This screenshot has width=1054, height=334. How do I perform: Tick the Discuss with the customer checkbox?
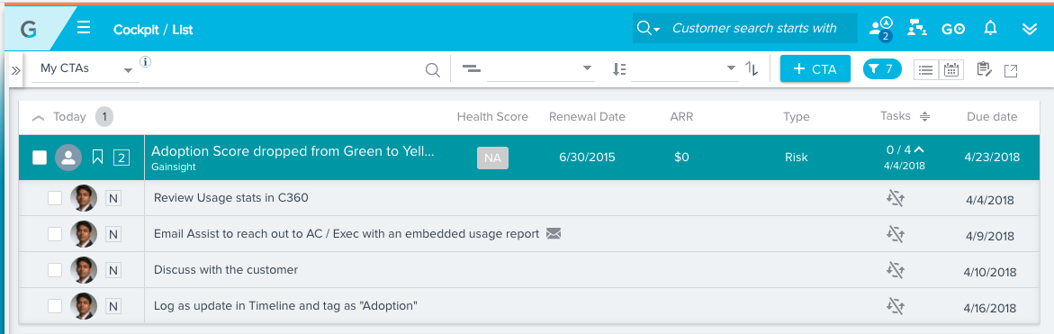55,270
